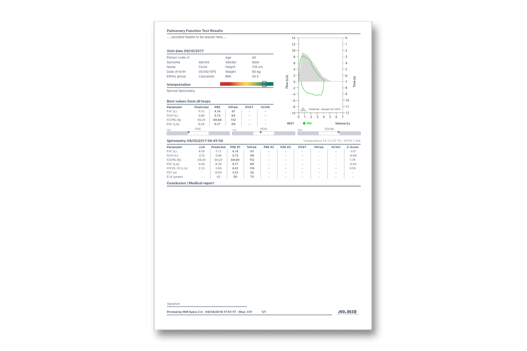
Task: Click the 'ELA (years)' row label
Action: coord(175,177)
